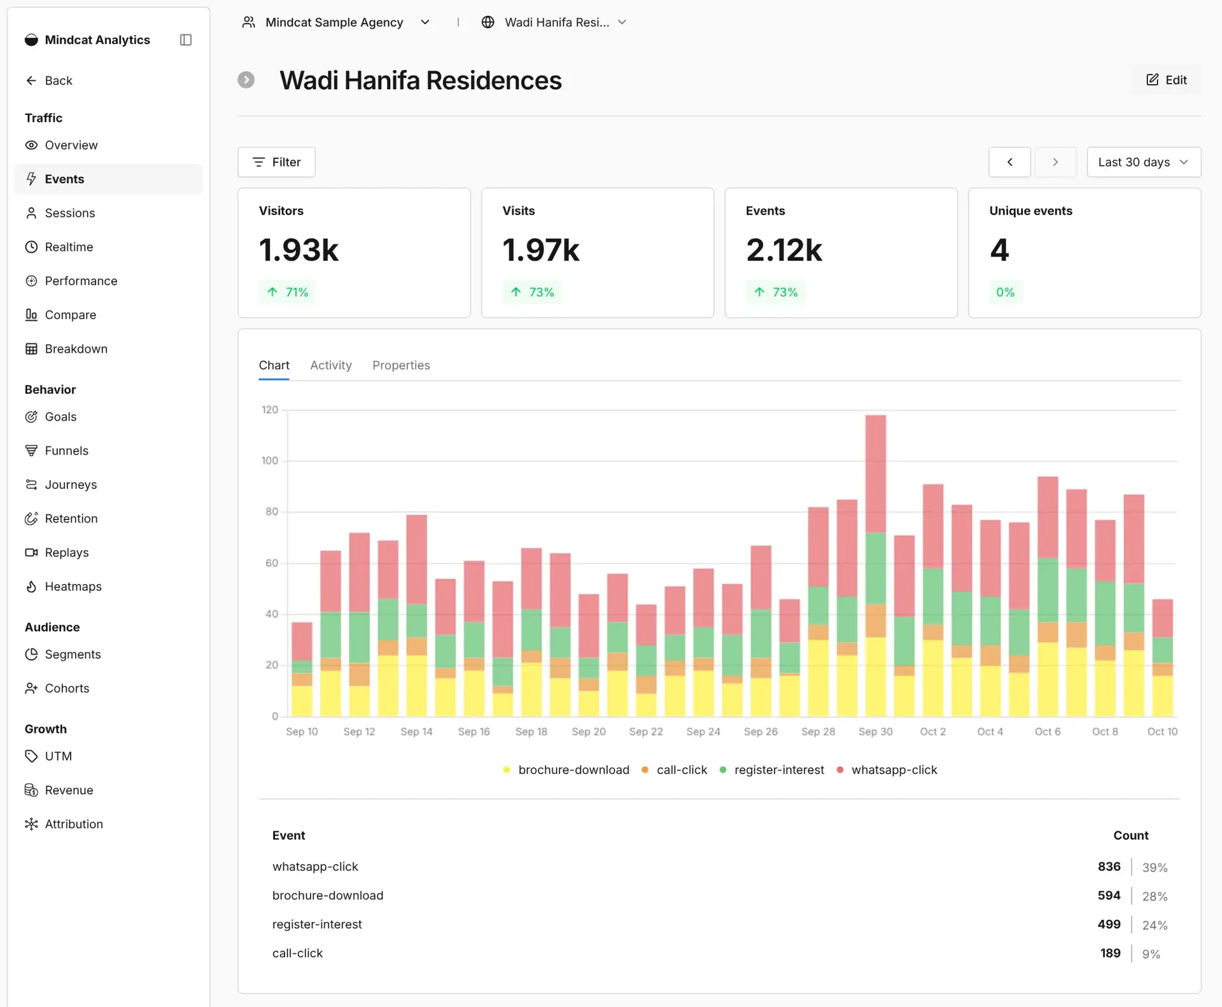Toggle whatsapp-click legend series
Viewport: 1222px width, 1007px height.
tap(887, 770)
